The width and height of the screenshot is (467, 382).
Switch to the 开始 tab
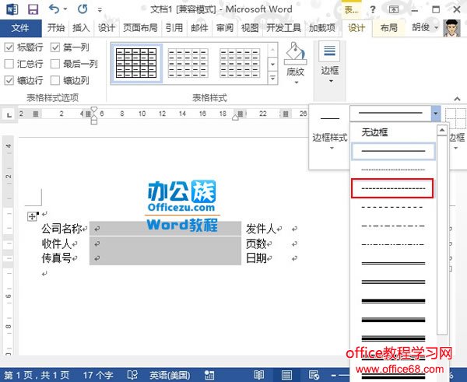[56, 28]
